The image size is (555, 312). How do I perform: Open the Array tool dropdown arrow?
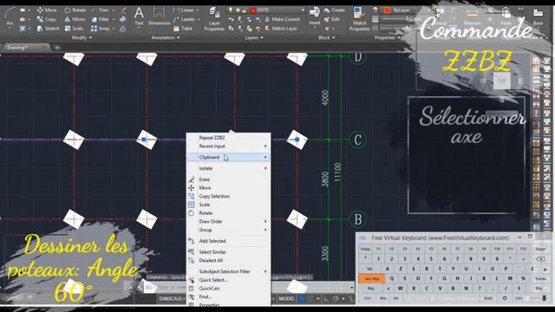pos(114,29)
